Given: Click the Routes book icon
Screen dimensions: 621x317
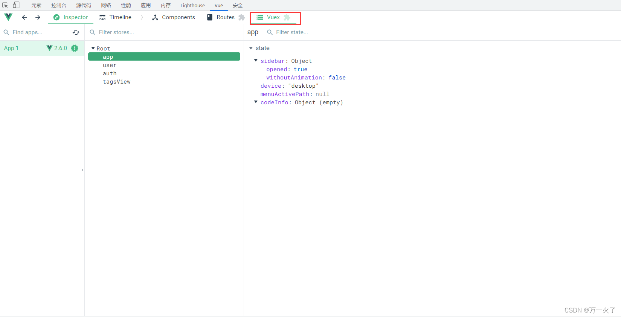Looking at the screenshot, I should [210, 17].
